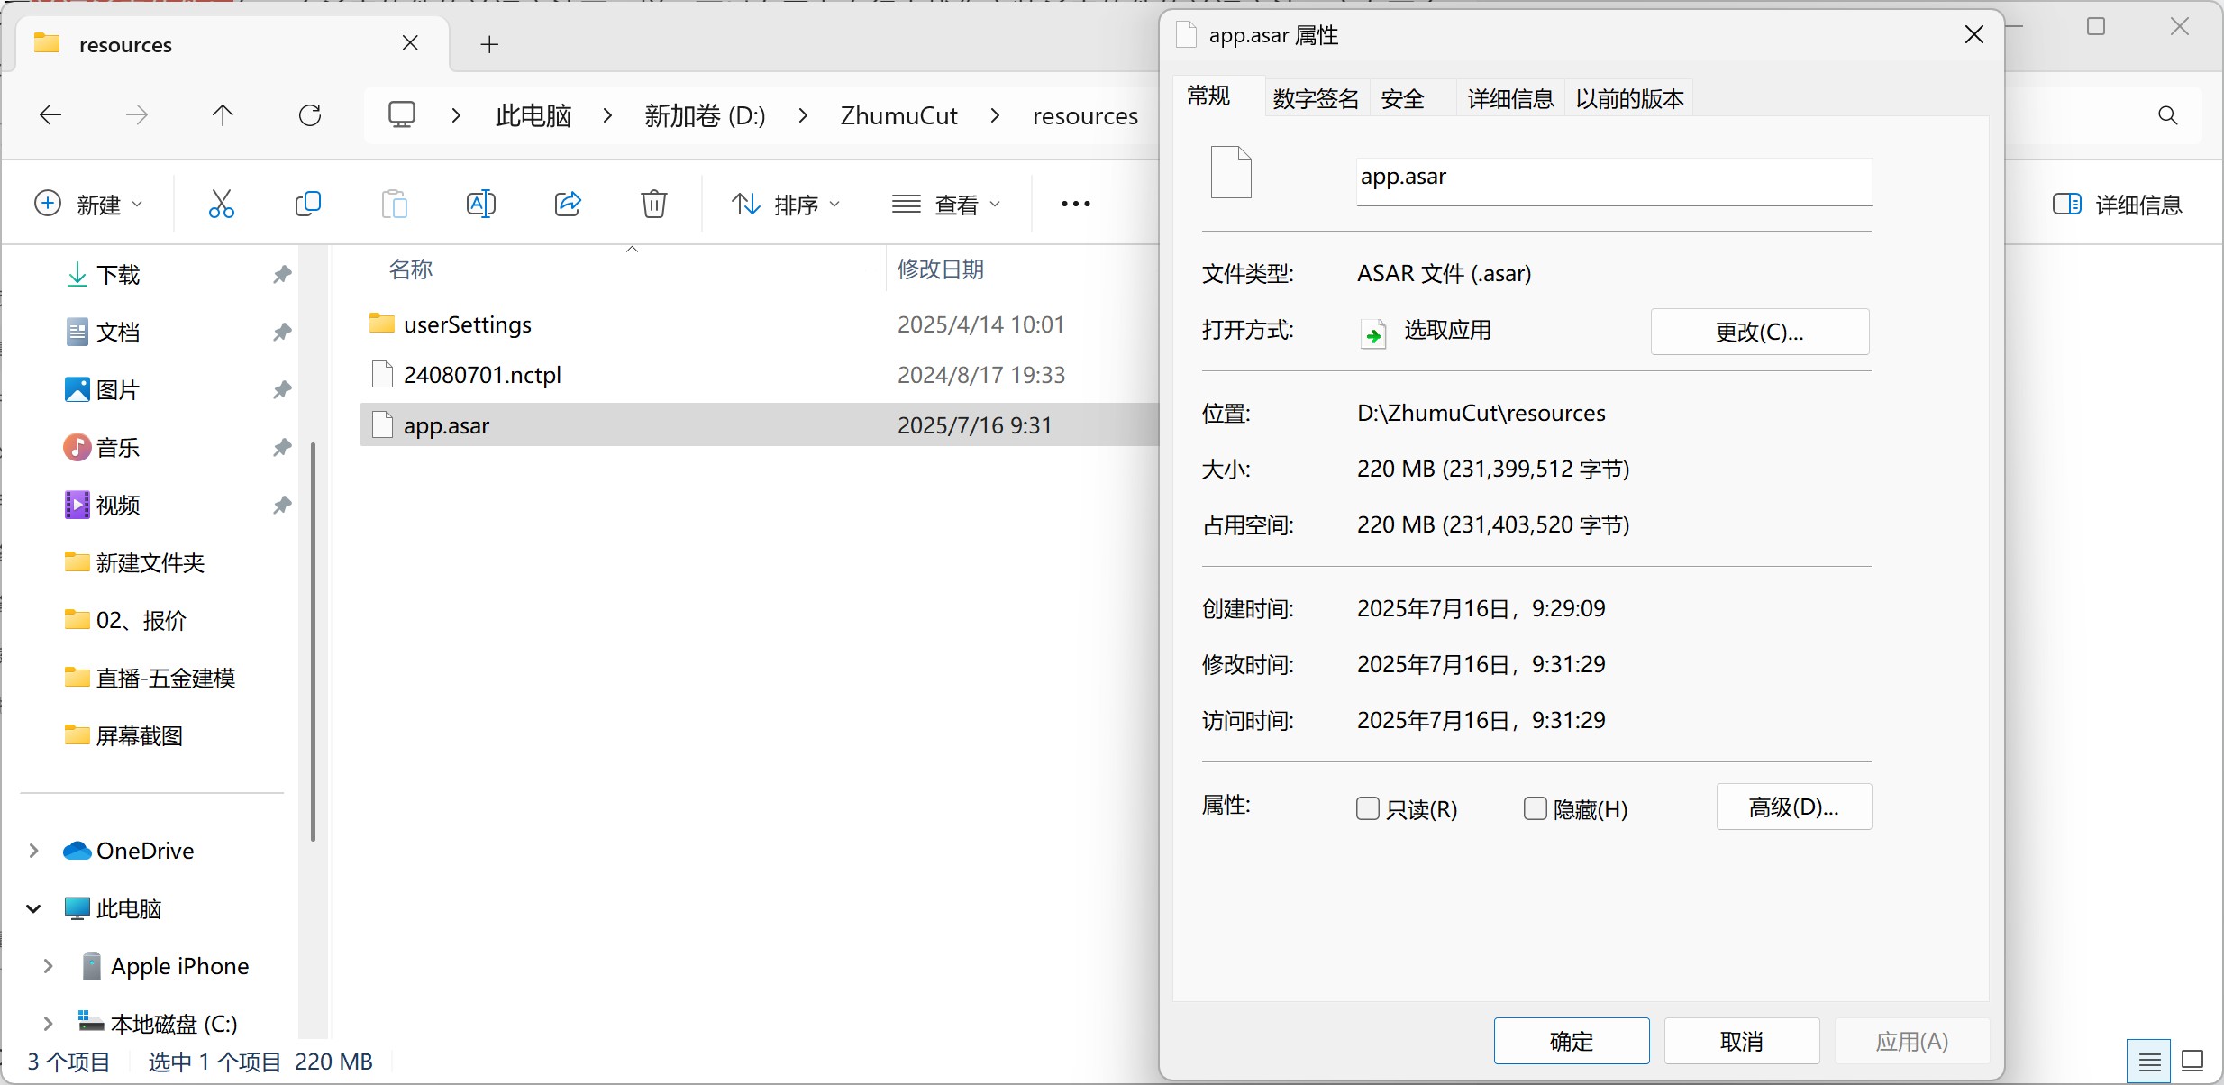Screen dimensions: 2224x1085
Task: Open the 以前的版本 tab
Action: coord(1629,97)
